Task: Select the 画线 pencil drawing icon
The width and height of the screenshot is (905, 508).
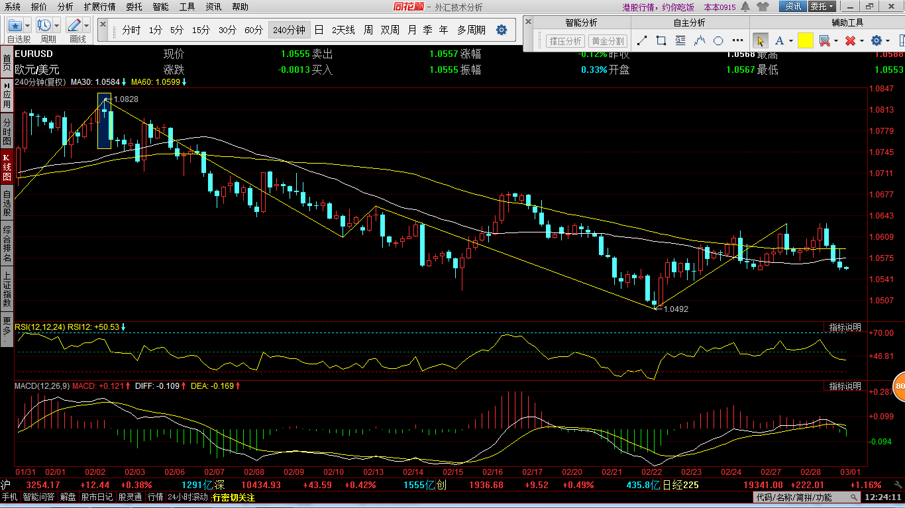Action: (x=74, y=25)
